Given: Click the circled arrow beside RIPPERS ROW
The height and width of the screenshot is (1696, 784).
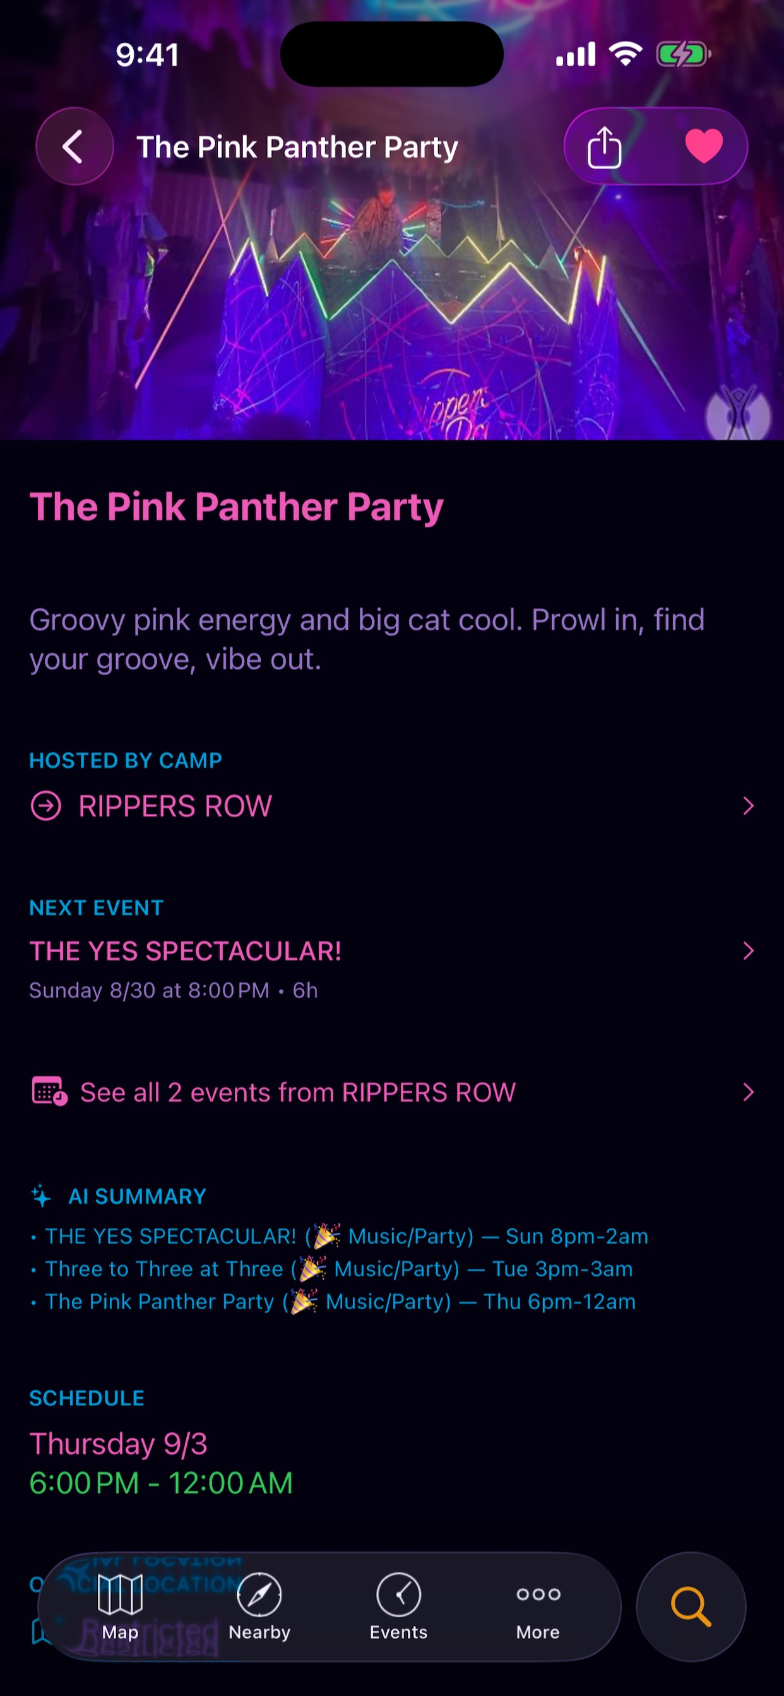Looking at the screenshot, I should (x=46, y=806).
